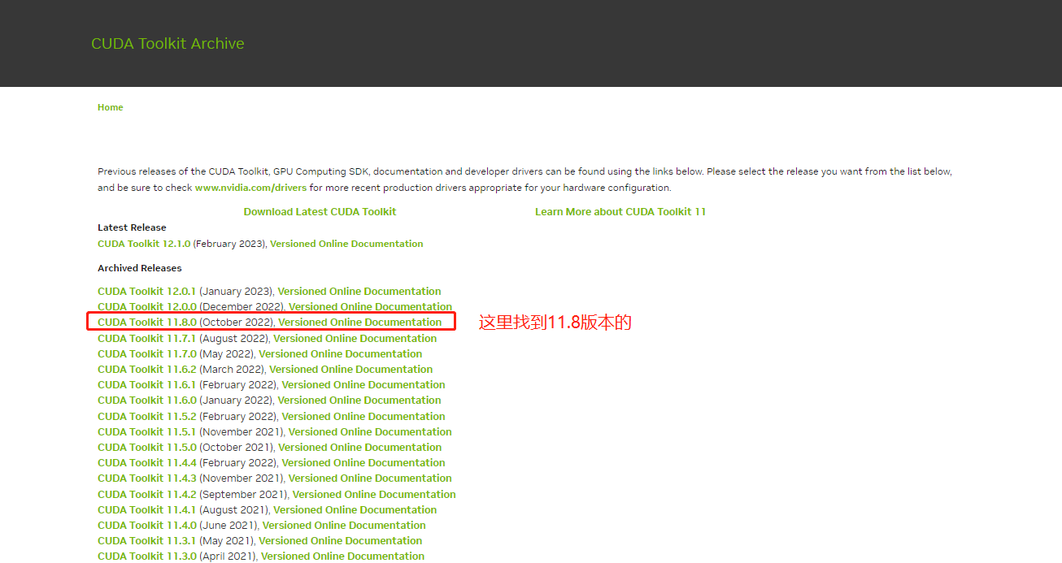Select CUDA Toolkit 11.4.4 link
The image size is (1062, 563).
(147, 463)
